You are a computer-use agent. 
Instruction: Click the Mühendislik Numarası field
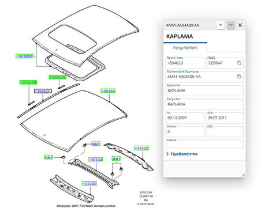(204, 77)
